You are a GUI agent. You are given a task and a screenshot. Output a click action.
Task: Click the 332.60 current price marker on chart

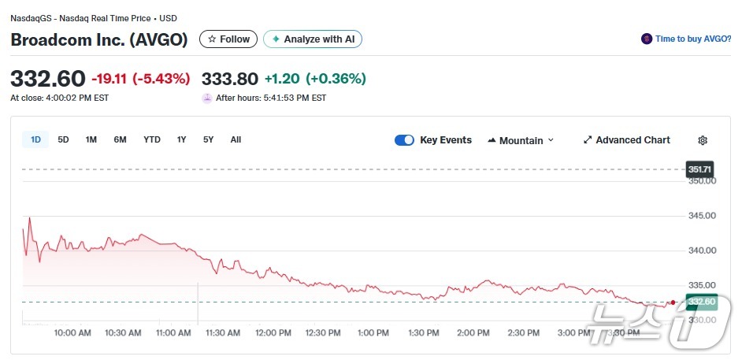click(x=700, y=302)
